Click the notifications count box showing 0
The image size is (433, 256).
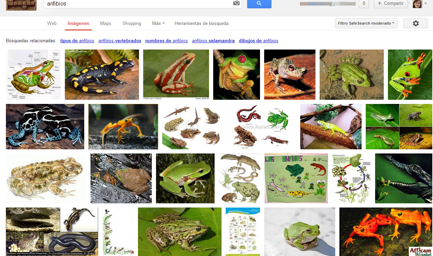pyautogui.click(x=364, y=3)
